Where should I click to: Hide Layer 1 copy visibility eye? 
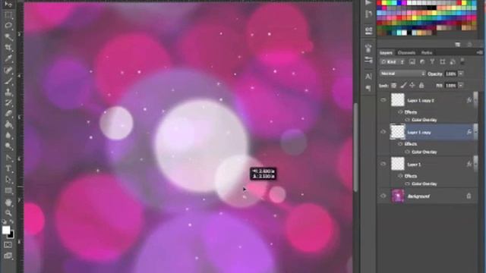pos(383,132)
